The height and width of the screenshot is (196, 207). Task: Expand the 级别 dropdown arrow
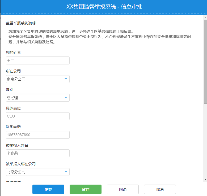(66, 98)
